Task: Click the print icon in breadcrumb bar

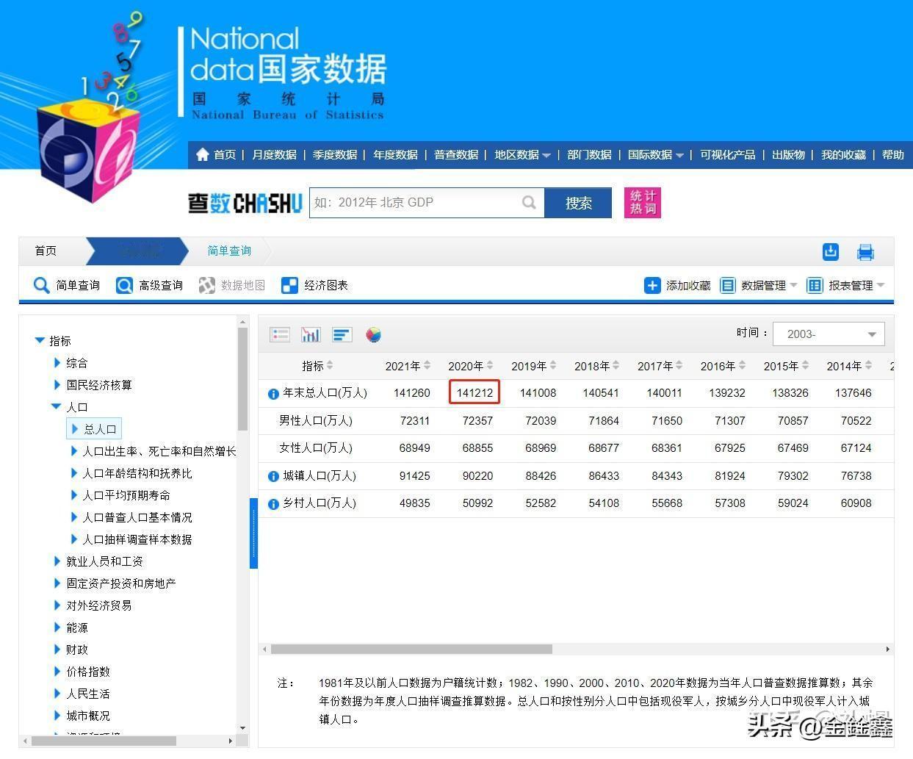Action: (x=865, y=252)
